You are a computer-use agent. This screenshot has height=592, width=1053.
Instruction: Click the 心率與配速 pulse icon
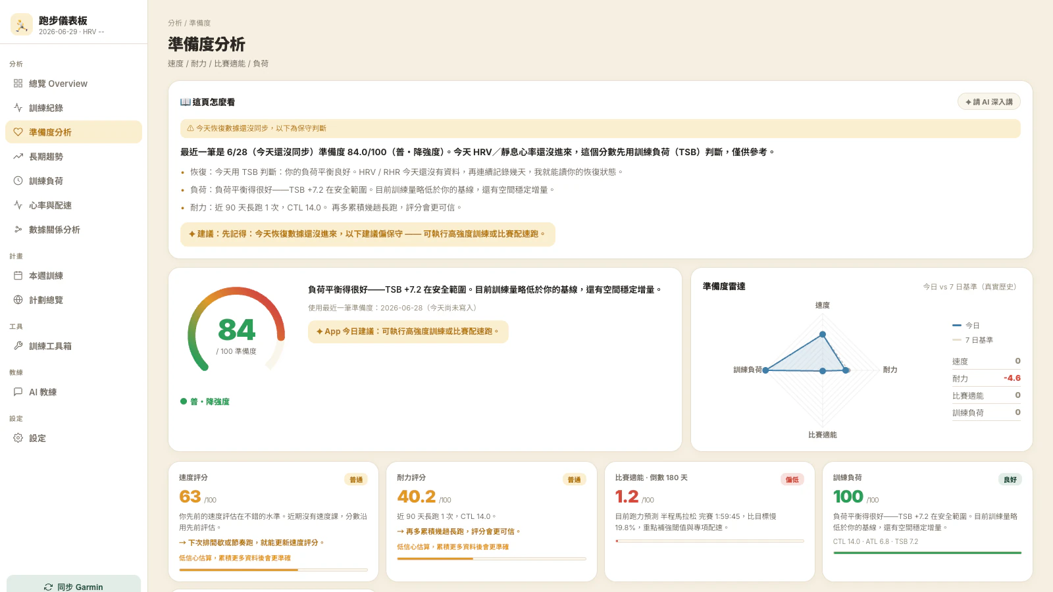(x=18, y=205)
